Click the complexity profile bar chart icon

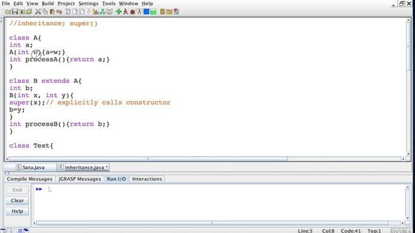click(x=95, y=12)
